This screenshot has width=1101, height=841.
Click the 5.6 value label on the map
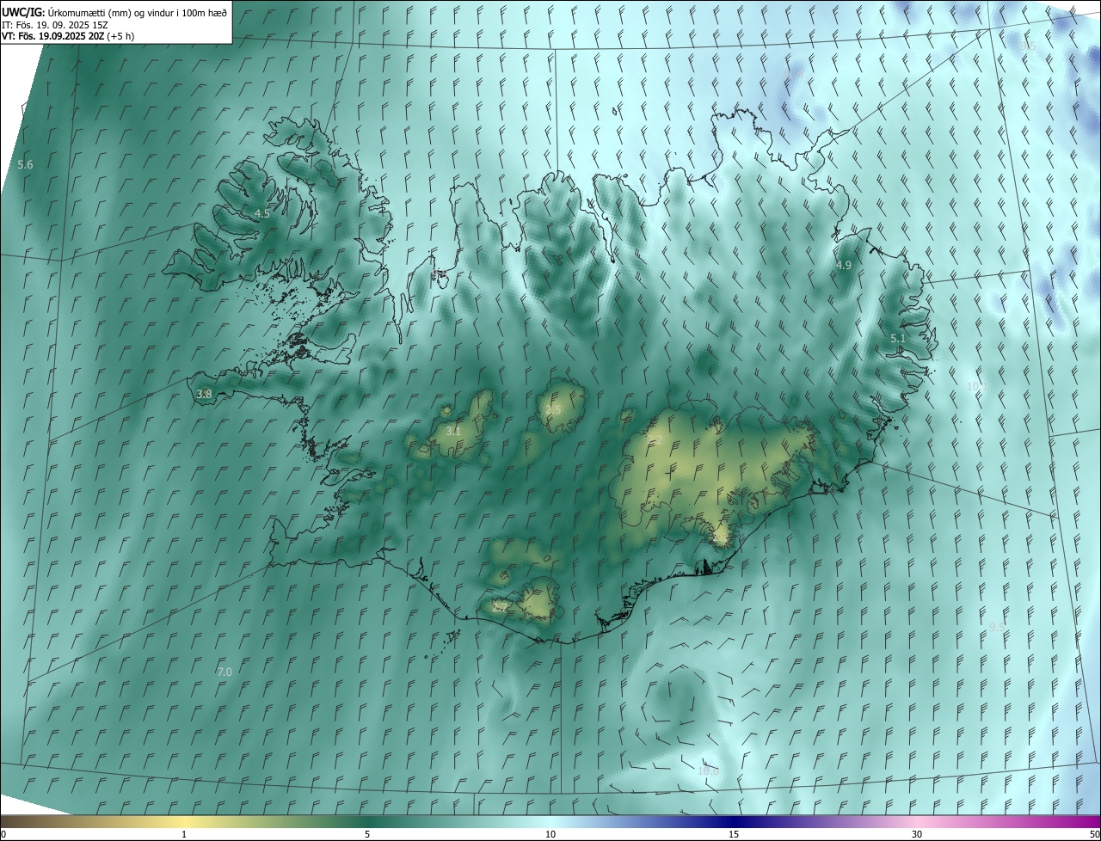[x=25, y=164]
